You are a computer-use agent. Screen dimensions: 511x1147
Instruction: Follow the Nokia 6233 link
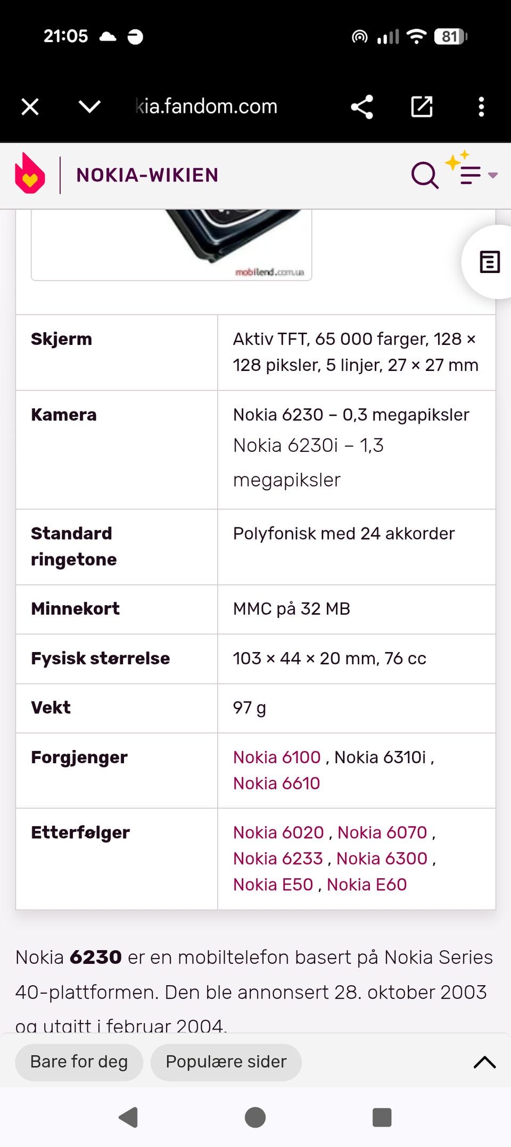(x=278, y=858)
